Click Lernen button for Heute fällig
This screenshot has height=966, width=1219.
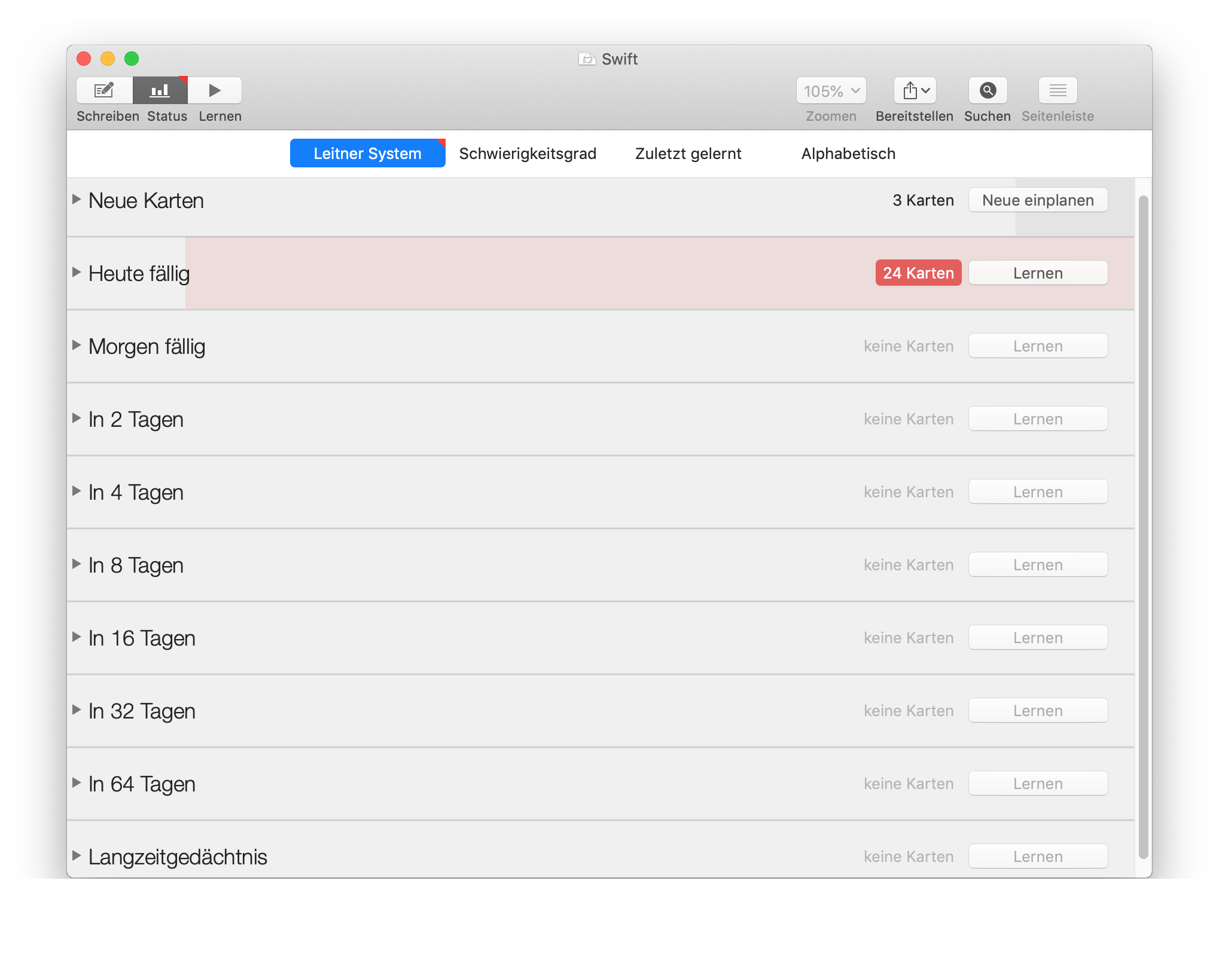pos(1038,273)
